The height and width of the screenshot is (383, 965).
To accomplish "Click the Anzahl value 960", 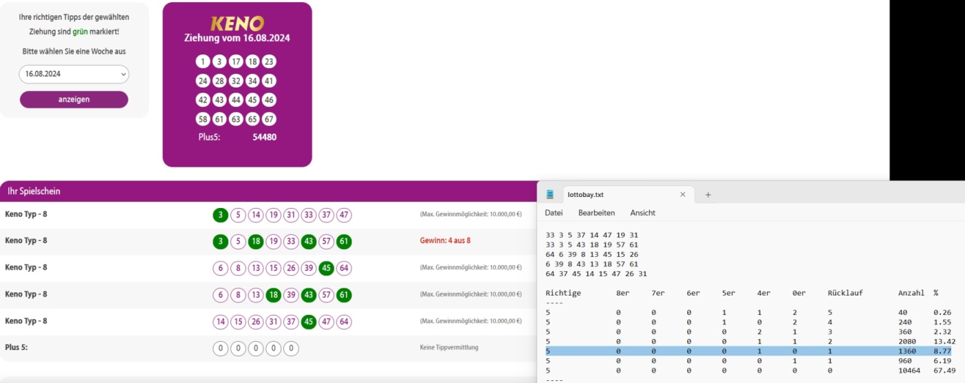I will (x=905, y=361).
